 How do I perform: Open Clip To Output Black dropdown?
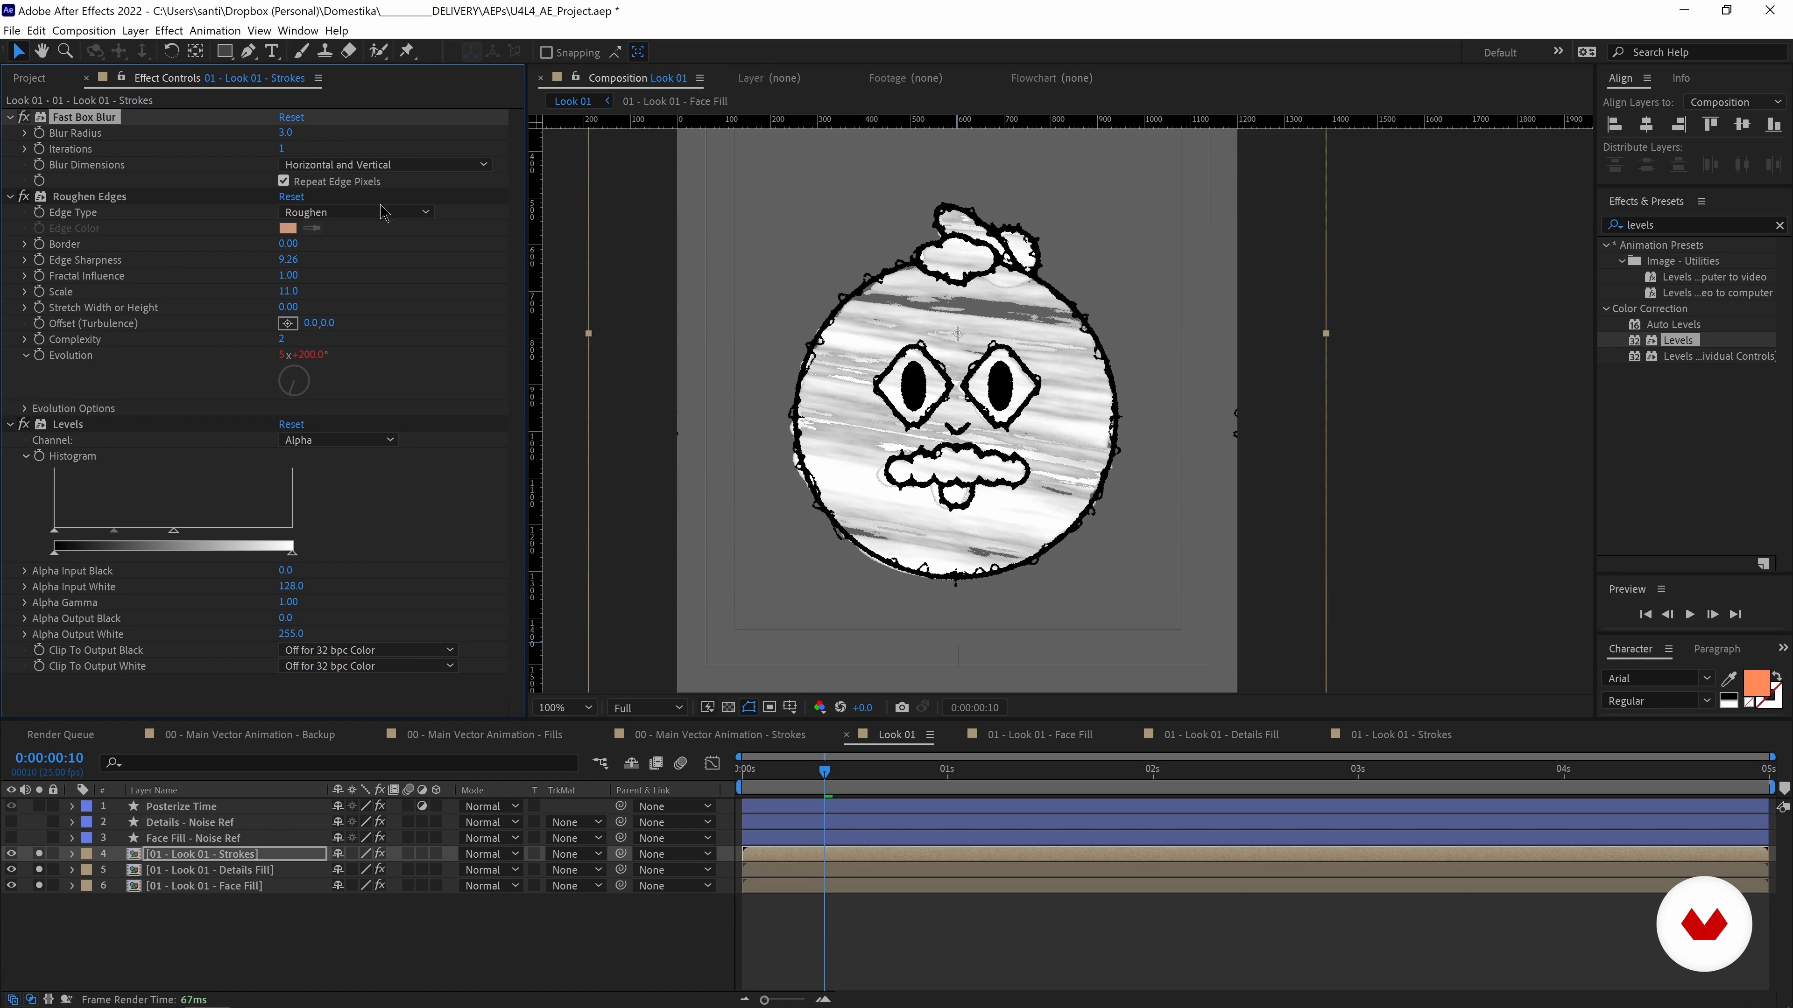[x=368, y=650]
